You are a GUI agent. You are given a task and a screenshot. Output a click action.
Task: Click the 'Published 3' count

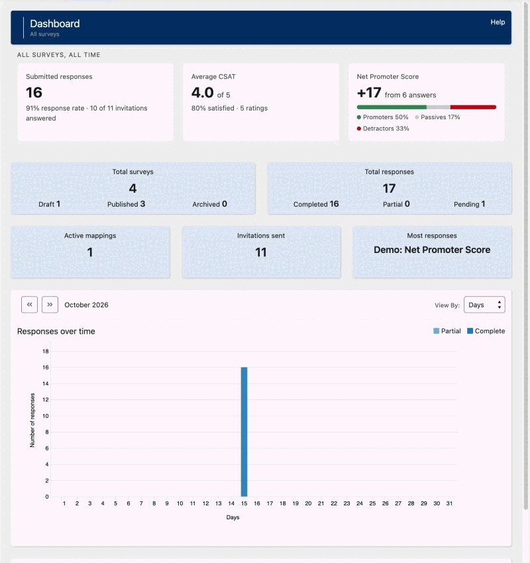click(126, 204)
